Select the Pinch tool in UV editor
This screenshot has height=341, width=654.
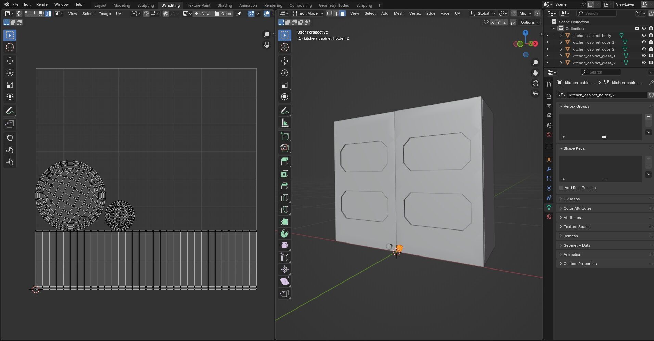coord(10,162)
